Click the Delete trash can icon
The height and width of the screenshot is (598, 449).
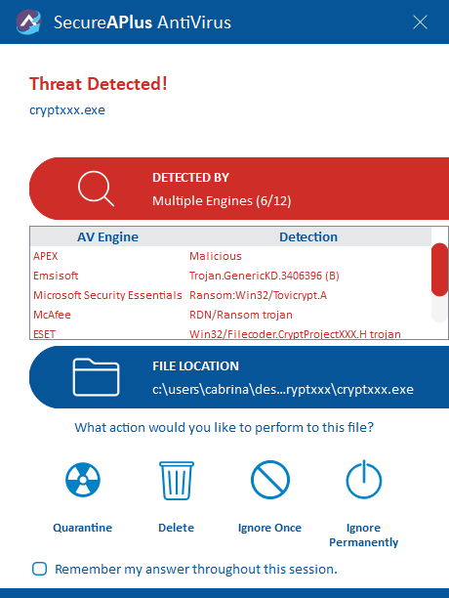177,481
